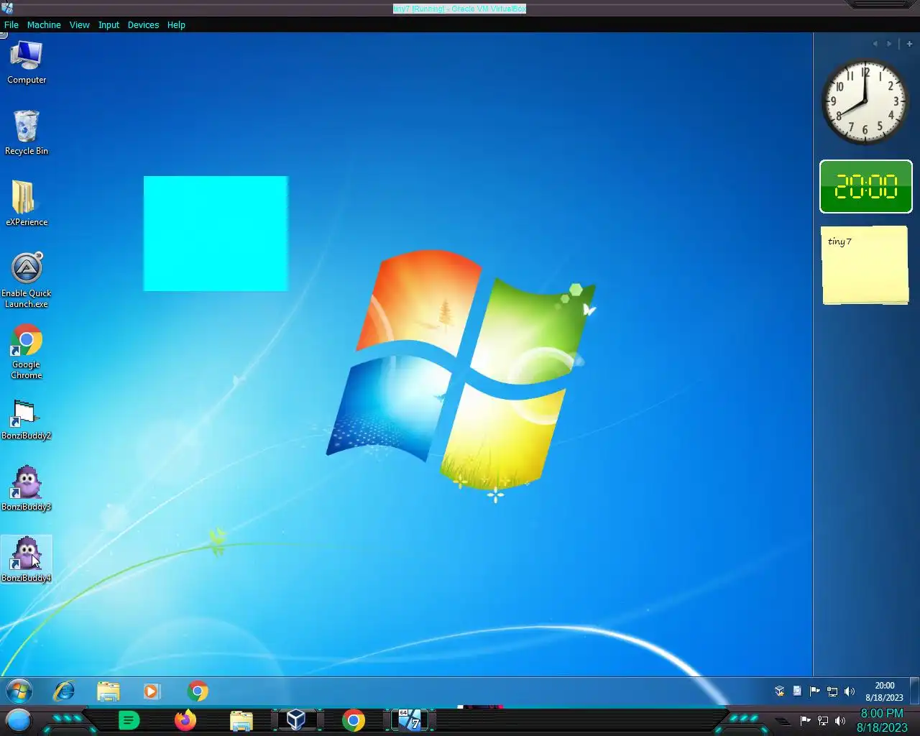920x736 pixels.
Task: Go to previous sidebar gadget page arrow
Action: coord(875,44)
